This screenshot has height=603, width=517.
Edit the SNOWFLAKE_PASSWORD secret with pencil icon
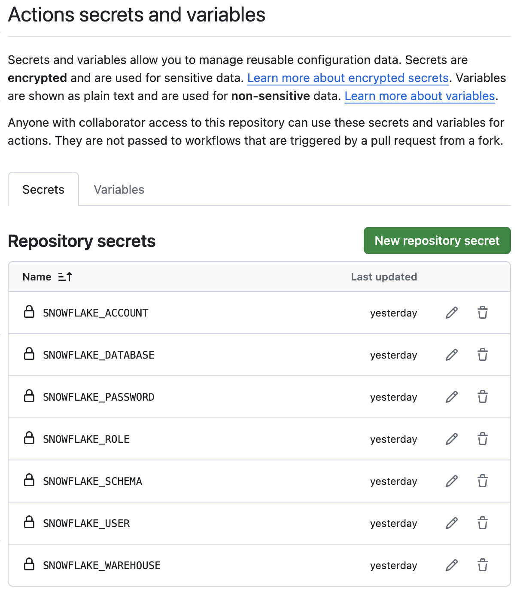coord(452,397)
